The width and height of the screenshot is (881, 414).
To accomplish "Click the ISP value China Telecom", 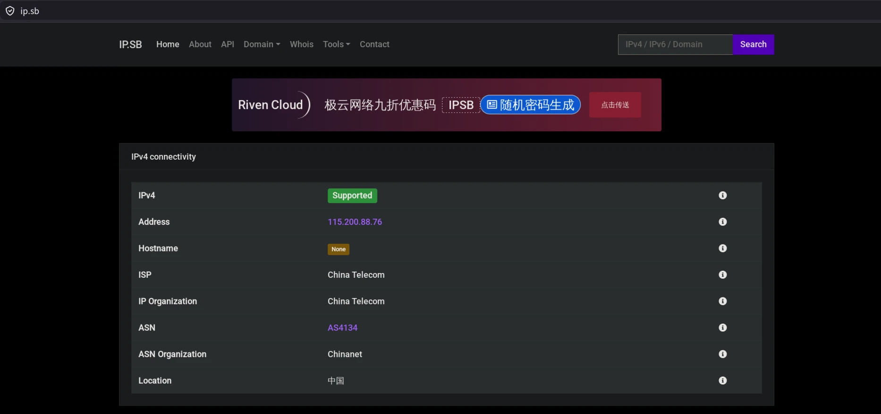I will (356, 275).
